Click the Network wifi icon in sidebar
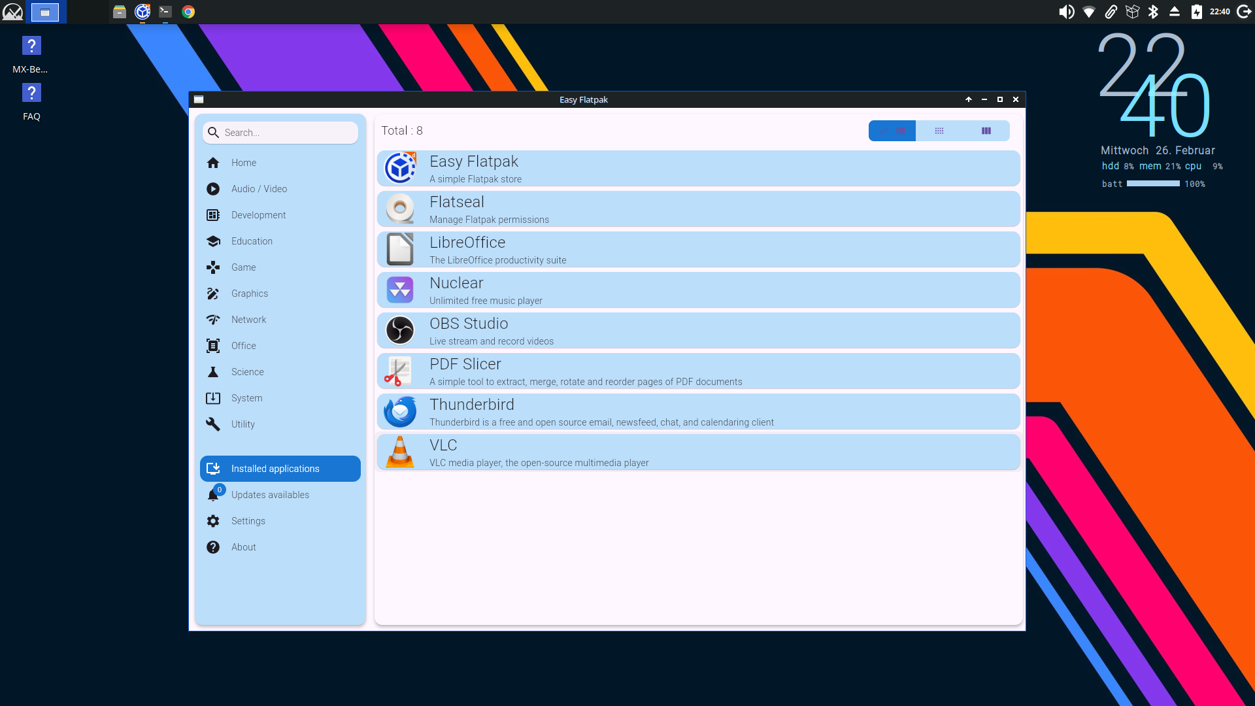1255x706 pixels. (213, 320)
